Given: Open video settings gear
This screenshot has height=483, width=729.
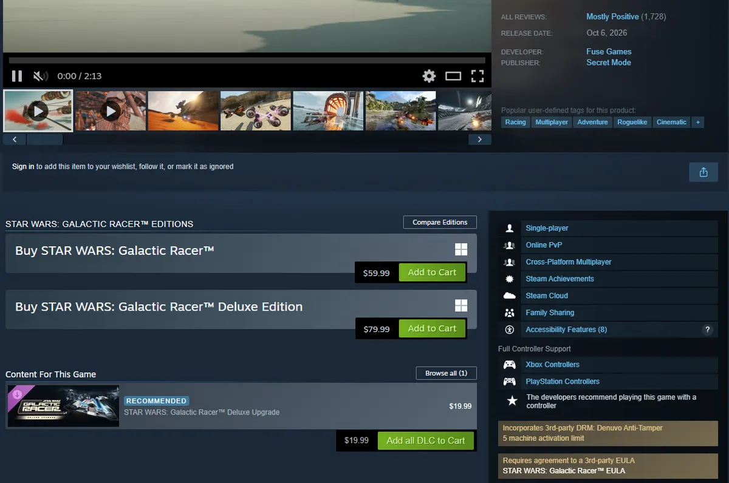Looking at the screenshot, I should [x=429, y=76].
